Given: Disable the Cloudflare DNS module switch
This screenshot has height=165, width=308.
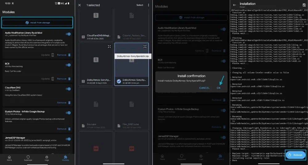Looking at the screenshot, I should [x=68, y=89].
